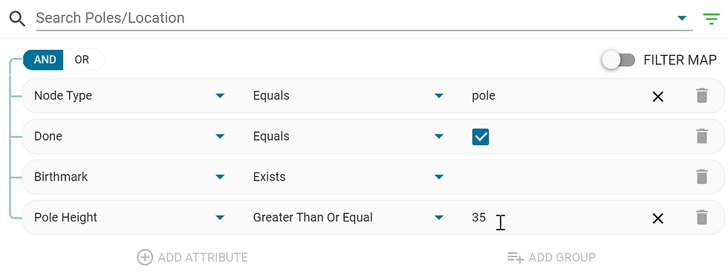Delete the Done filter row
Viewport: 728px width, 272px height.
click(701, 137)
